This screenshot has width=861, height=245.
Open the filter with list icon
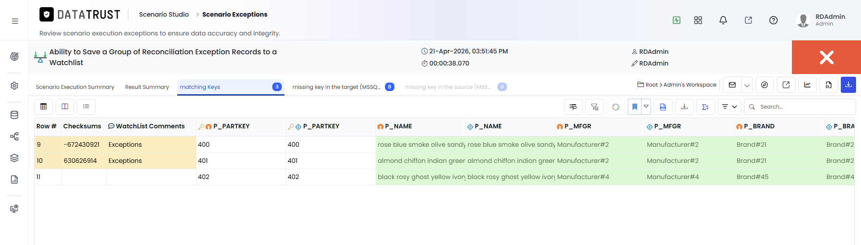(594, 107)
